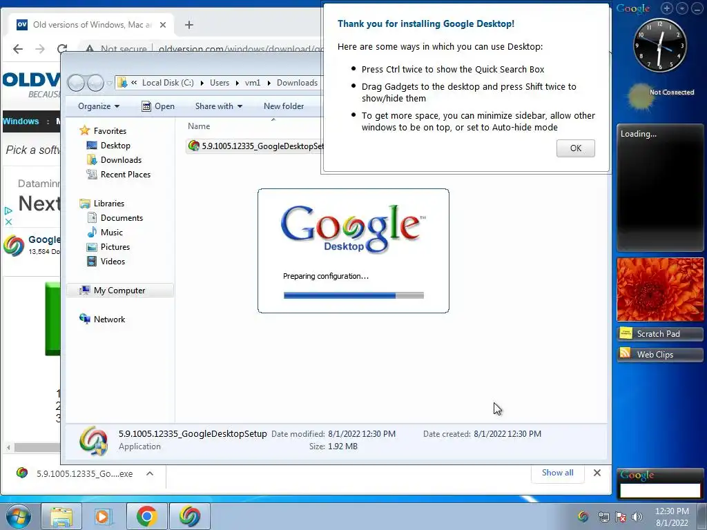Click OK in the Google Desktop dialog
Image resolution: width=707 pixels, height=530 pixels.
point(575,148)
